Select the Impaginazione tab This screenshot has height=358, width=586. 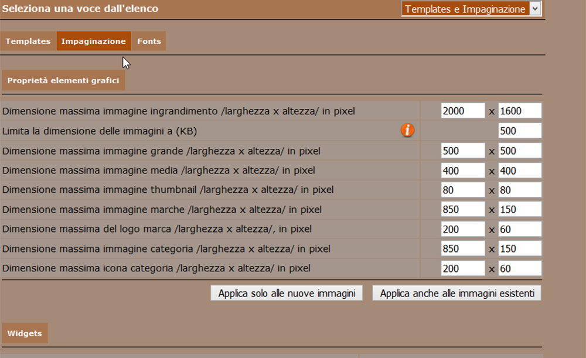[93, 41]
